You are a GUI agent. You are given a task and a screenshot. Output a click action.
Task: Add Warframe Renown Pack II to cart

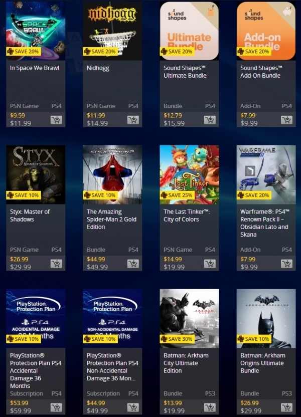pyautogui.click(x=286, y=264)
